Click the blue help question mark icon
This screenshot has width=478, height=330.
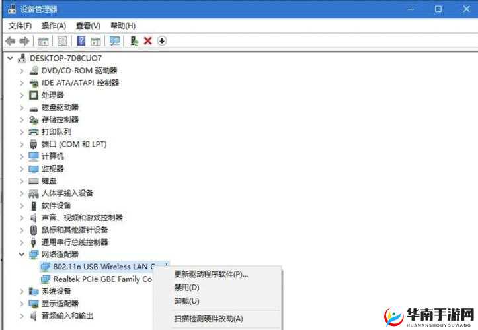[x=81, y=41]
